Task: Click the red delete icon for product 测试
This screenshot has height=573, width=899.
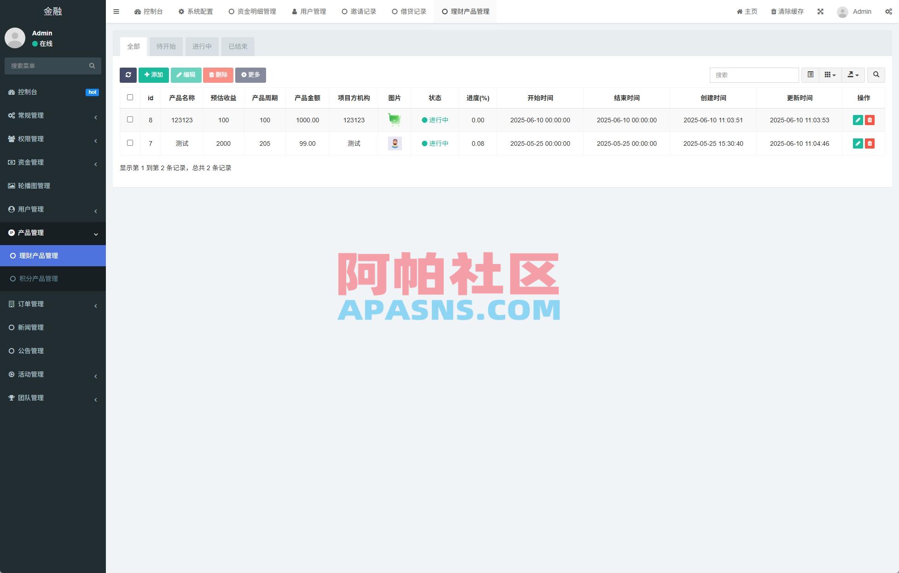Action: pyautogui.click(x=870, y=143)
